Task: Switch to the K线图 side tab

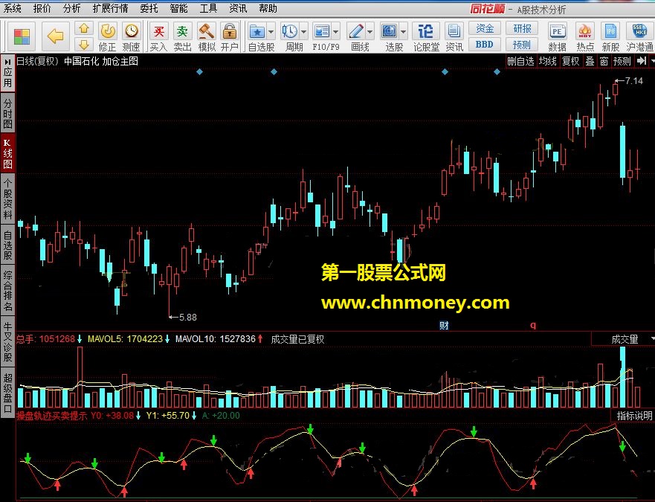Action: pos(7,152)
